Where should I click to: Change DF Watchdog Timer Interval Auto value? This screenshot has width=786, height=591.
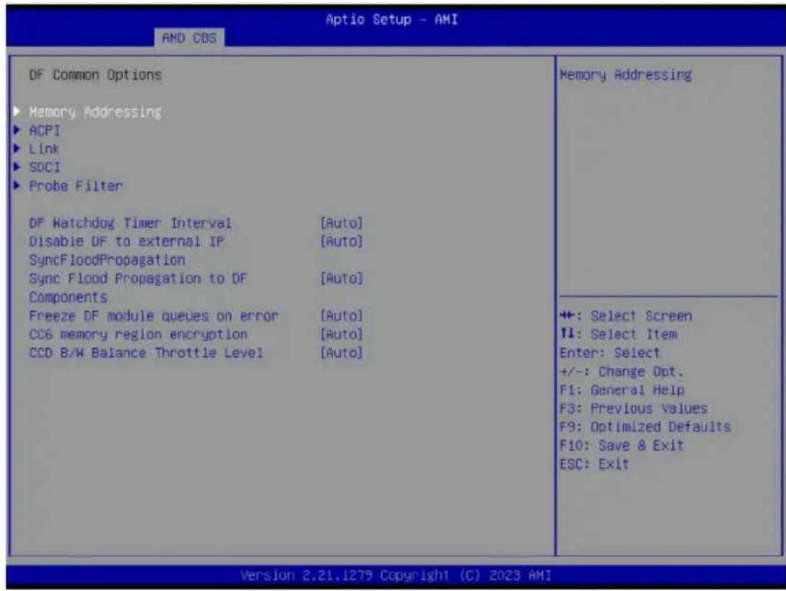click(341, 223)
